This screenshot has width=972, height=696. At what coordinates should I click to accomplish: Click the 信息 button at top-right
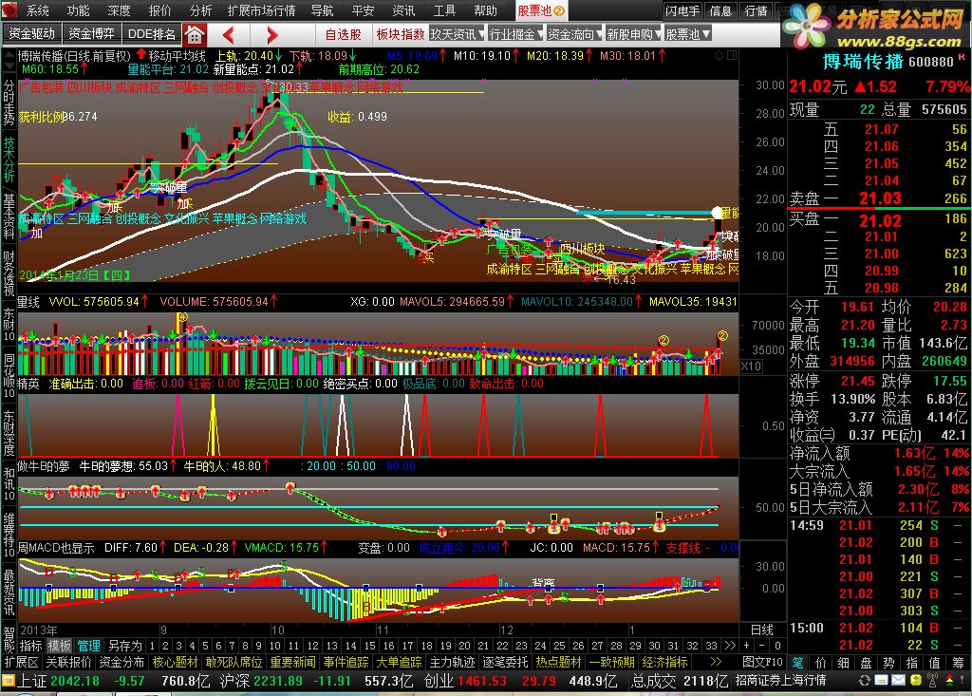point(720,10)
